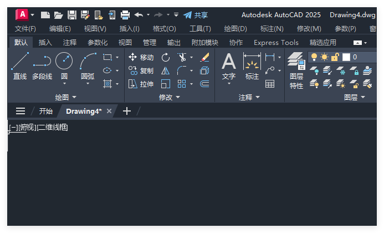This screenshot has width=384, height=233.
Task: Open the 格式(O) menu
Action: pyautogui.click(x=165, y=29)
